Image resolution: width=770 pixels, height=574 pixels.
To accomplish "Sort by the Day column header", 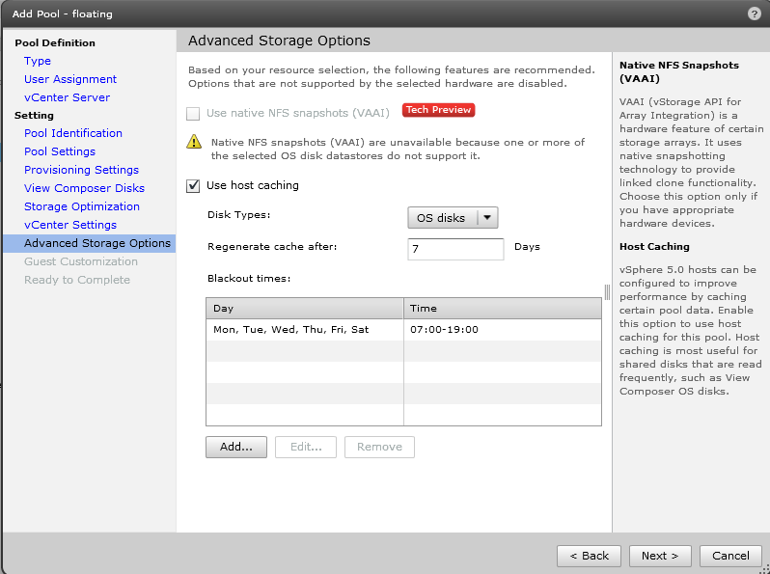I will 305,309.
